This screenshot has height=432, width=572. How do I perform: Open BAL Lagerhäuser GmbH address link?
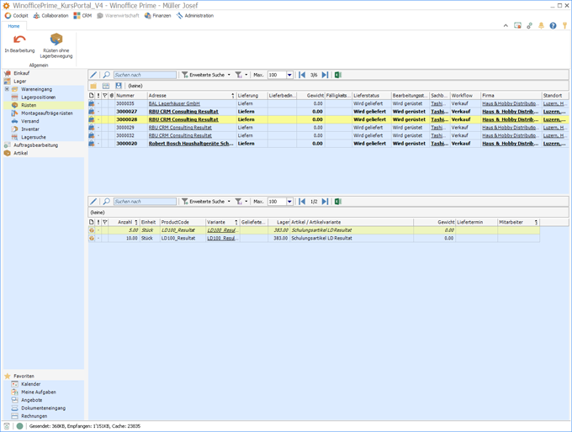(x=174, y=103)
